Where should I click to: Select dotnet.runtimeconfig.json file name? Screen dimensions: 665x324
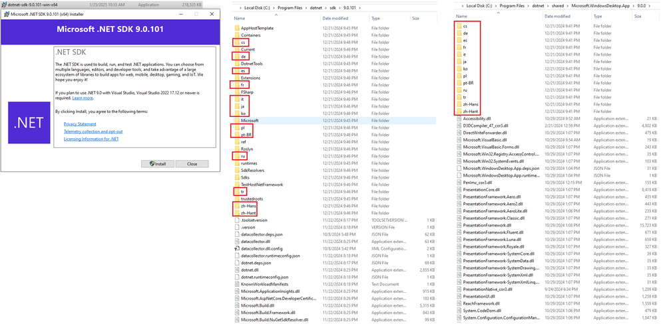(x=265, y=277)
